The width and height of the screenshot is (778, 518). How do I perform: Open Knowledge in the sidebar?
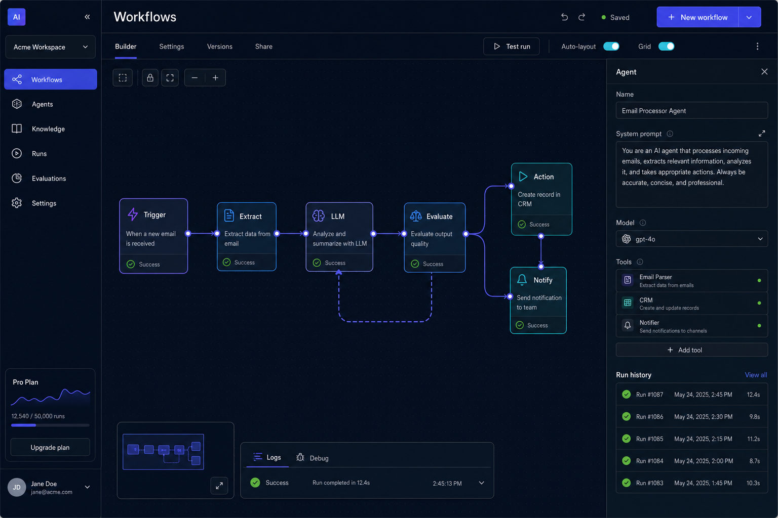(x=51, y=129)
